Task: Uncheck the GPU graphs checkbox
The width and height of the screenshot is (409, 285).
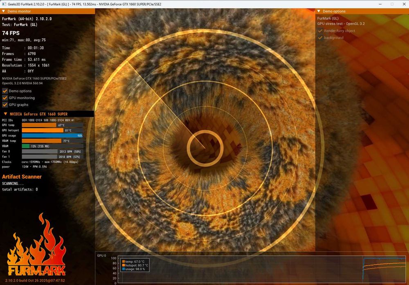Action: click(5, 105)
